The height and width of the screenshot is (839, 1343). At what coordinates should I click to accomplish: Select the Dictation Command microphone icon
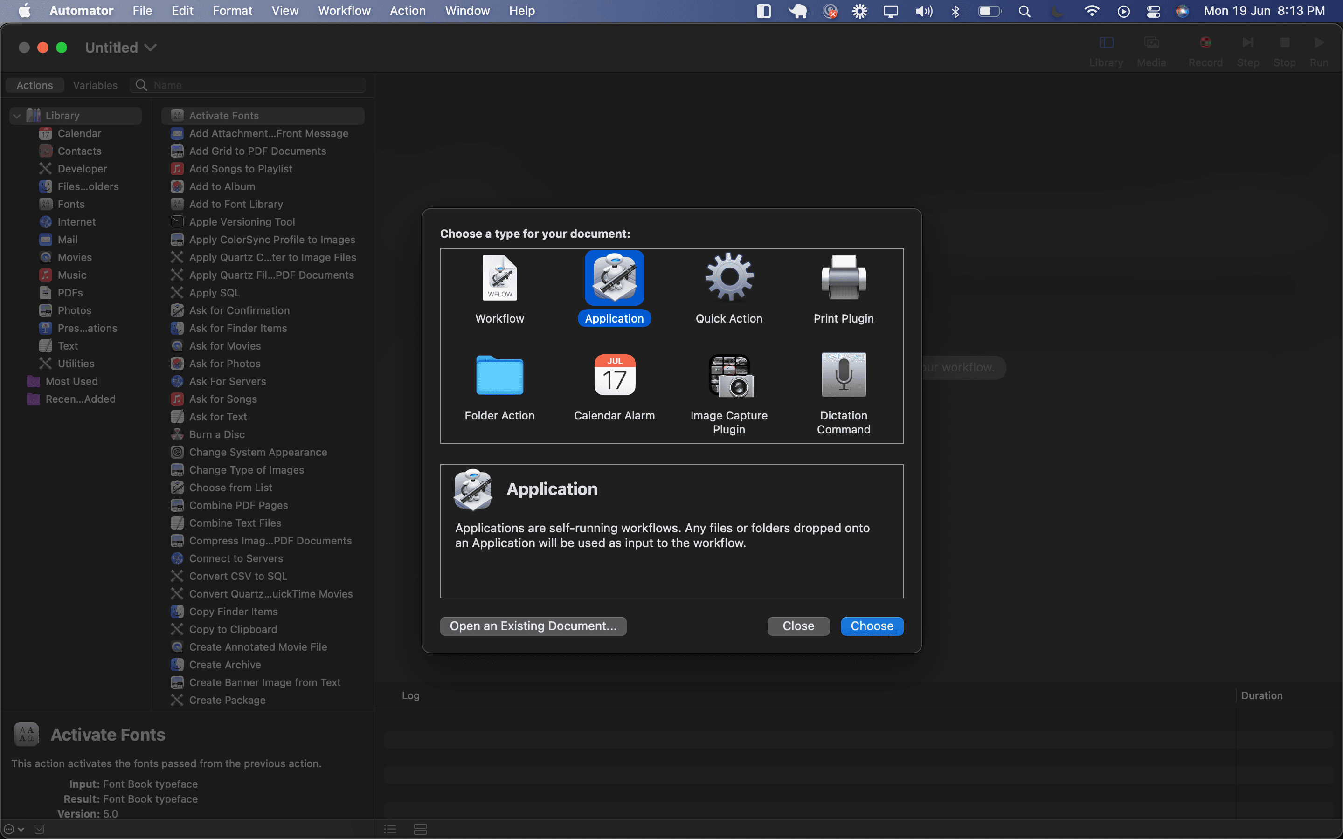(844, 375)
